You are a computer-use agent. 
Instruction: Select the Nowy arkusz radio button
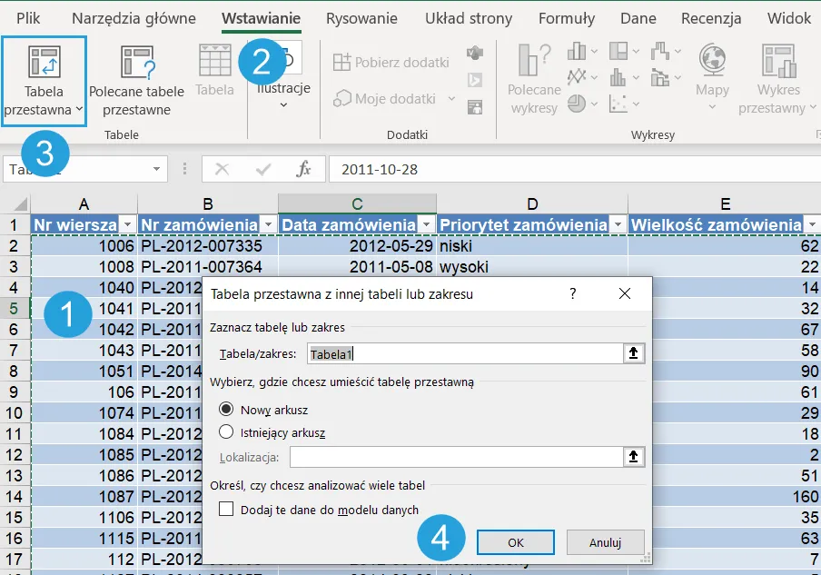(226, 410)
